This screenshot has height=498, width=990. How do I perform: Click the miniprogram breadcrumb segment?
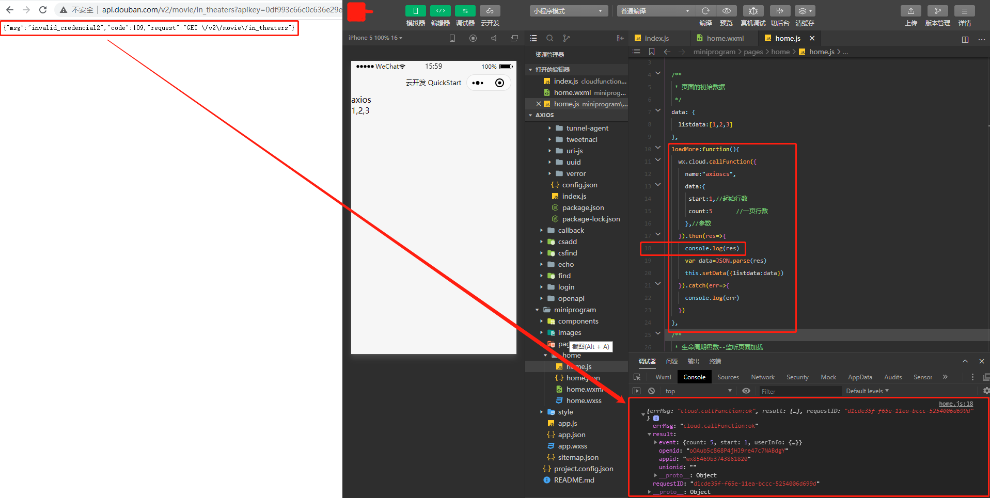click(x=714, y=52)
